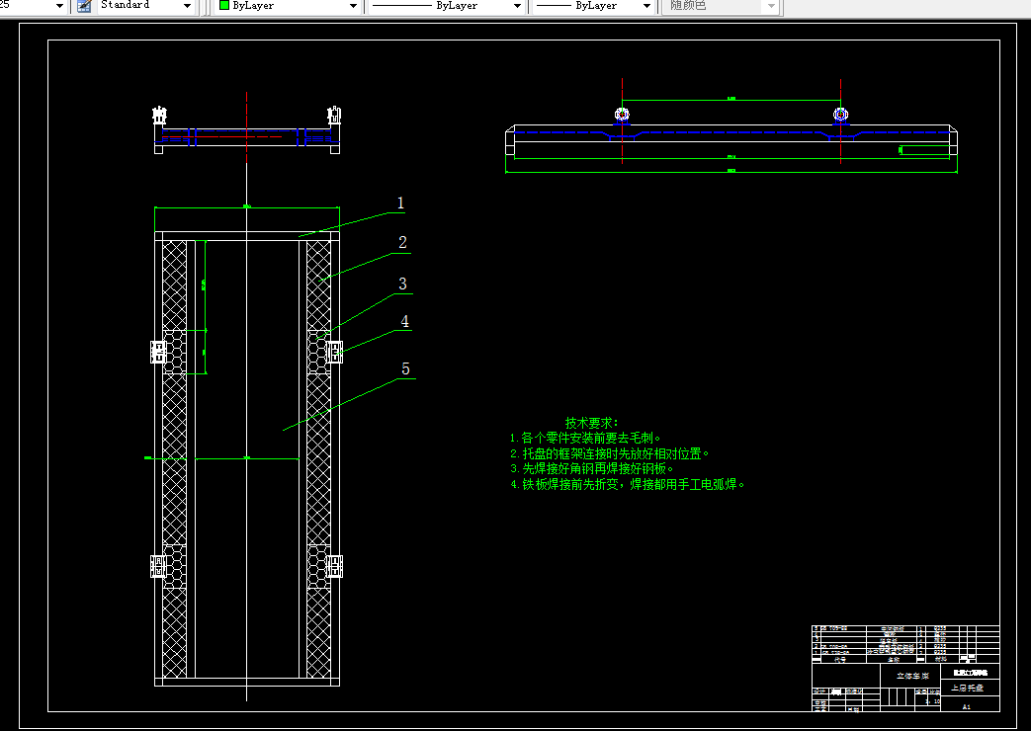1031x731 pixels.
Task: Select the 立体车库 title block text
Action: pos(912,676)
